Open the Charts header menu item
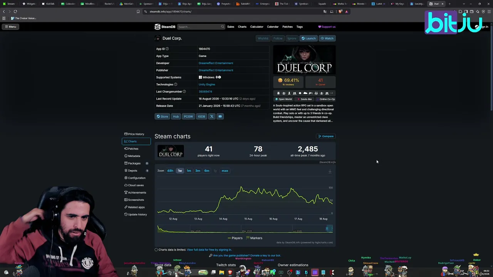This screenshot has width=493, height=277. click(242, 27)
